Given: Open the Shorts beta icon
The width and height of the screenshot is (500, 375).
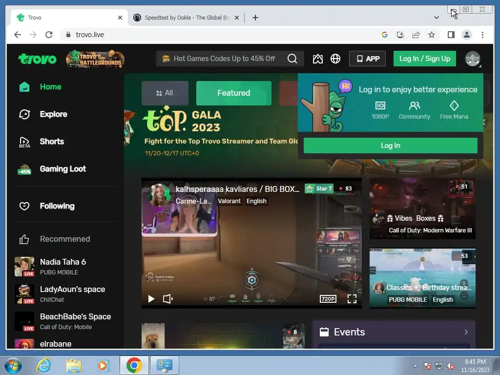Looking at the screenshot, I should [24, 142].
